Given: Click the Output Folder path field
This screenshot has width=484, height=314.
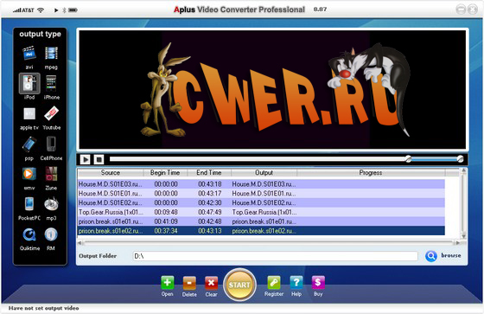Looking at the screenshot, I should [276, 256].
